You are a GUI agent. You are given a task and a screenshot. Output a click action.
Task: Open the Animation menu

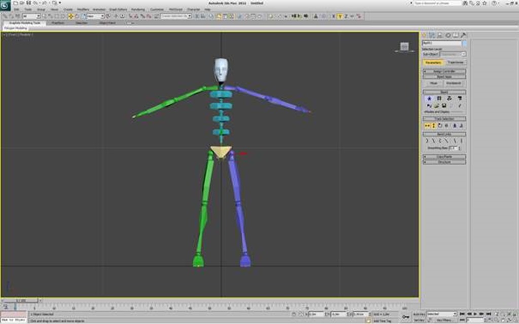(x=98, y=9)
